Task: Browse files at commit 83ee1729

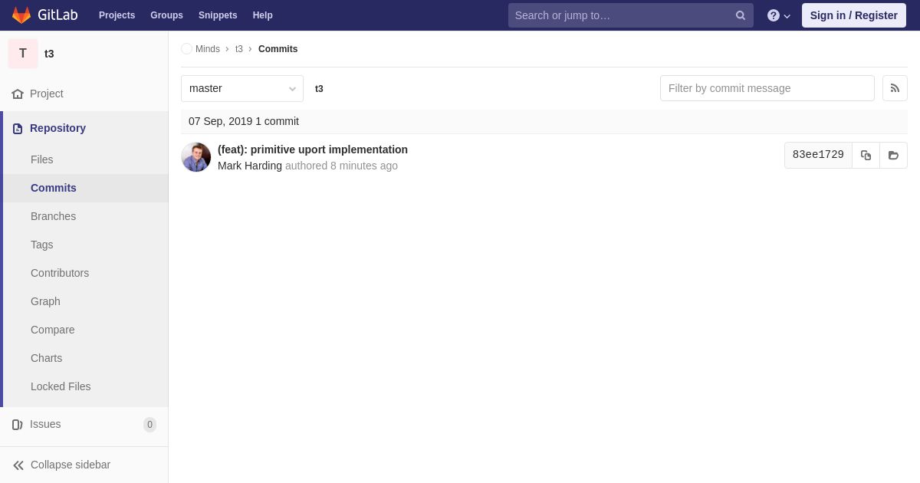Action: 893,155
